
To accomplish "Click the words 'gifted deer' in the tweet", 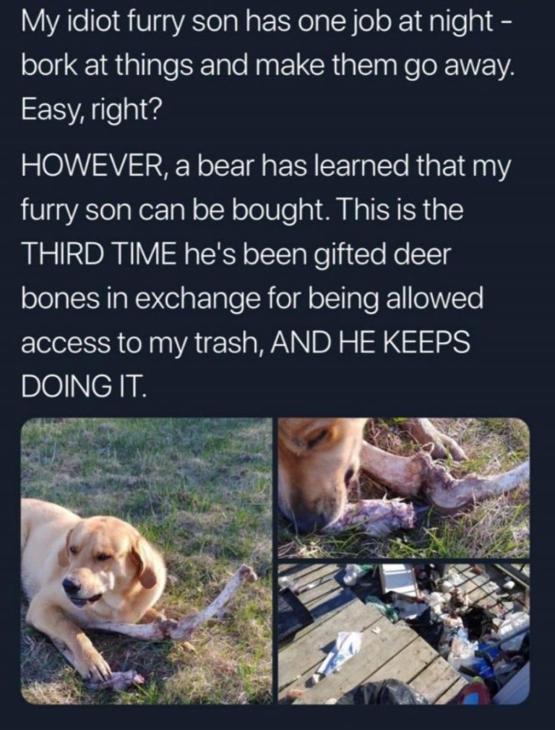I will (384, 254).
